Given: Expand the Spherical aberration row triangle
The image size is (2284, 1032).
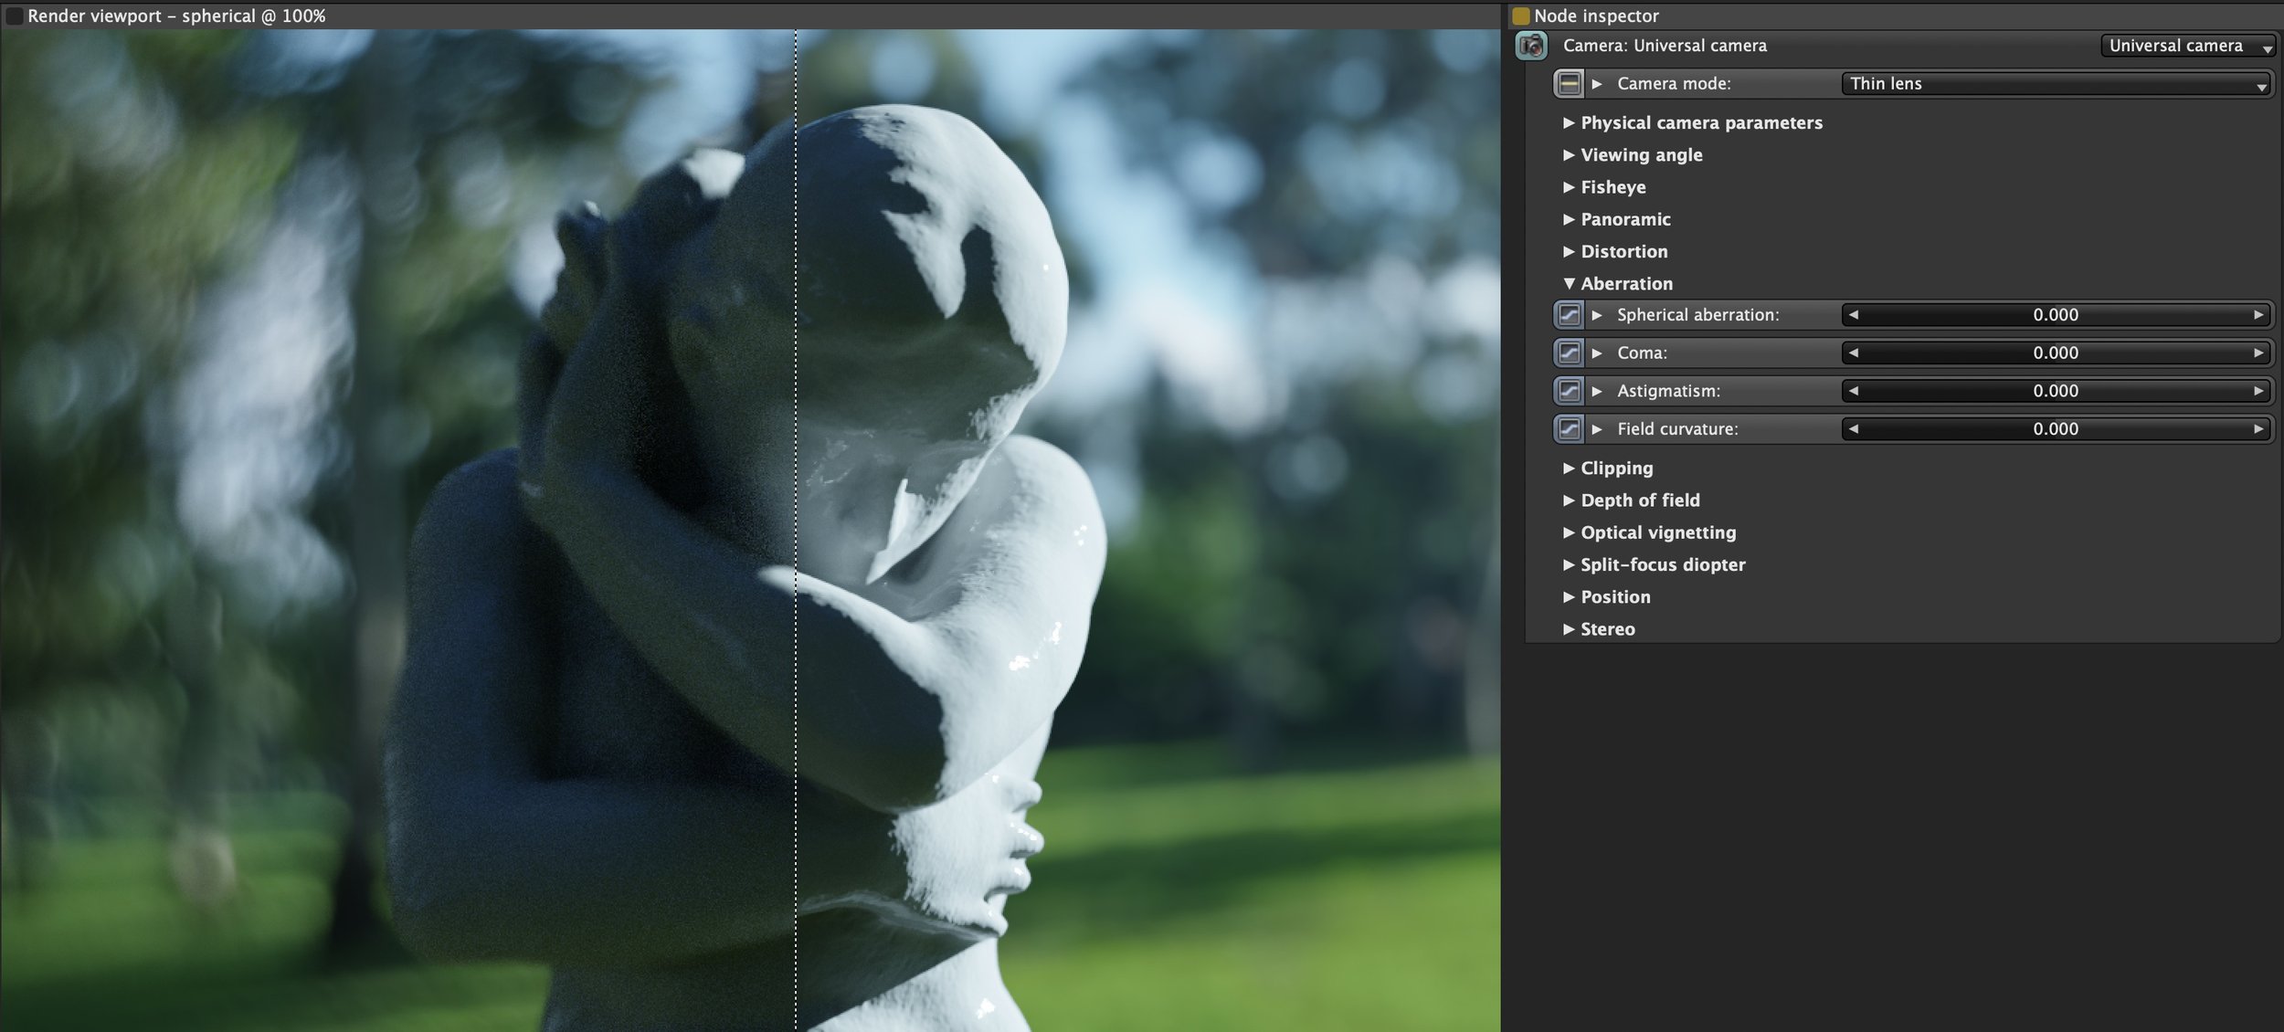Looking at the screenshot, I should pos(1597,315).
